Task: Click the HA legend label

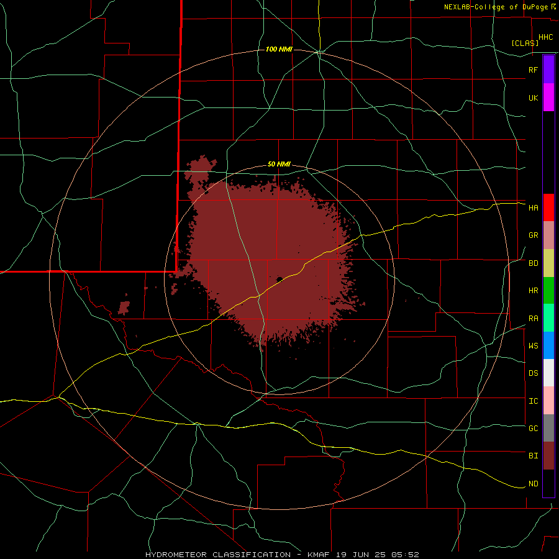Action: click(x=533, y=208)
